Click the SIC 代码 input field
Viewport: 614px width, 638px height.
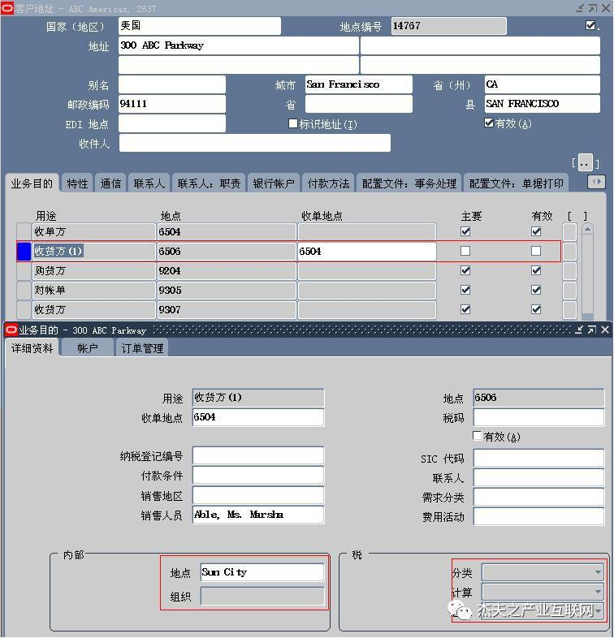point(538,458)
